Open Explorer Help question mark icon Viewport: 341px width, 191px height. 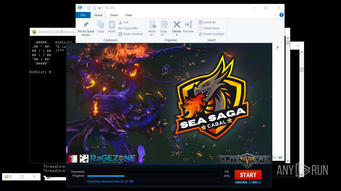281,15
